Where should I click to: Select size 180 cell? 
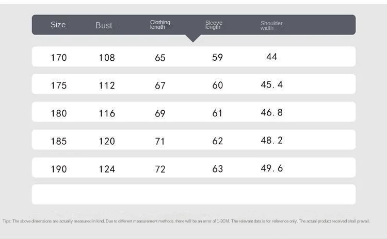coord(59,113)
